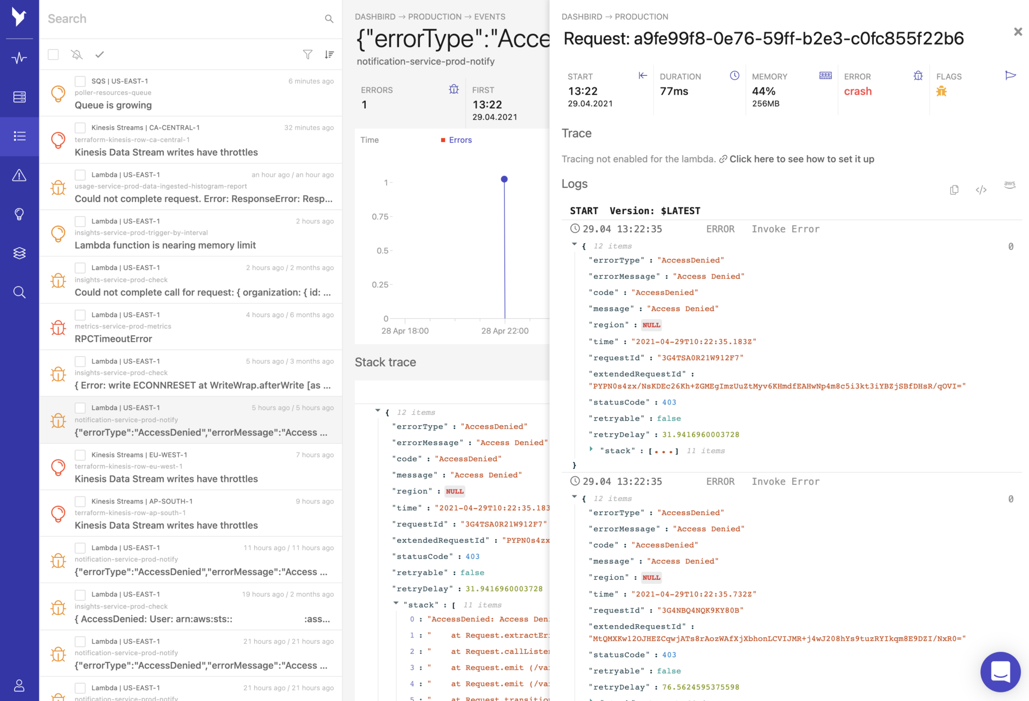Go to EVENTS via the breadcrumb
1029x701 pixels.
[490, 17]
